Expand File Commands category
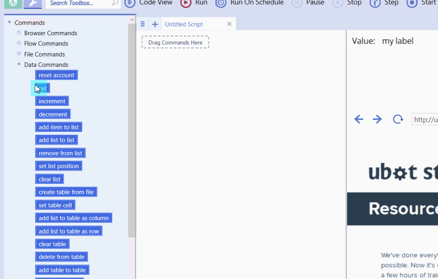Image resolution: width=438 pixels, height=279 pixels. (19, 54)
